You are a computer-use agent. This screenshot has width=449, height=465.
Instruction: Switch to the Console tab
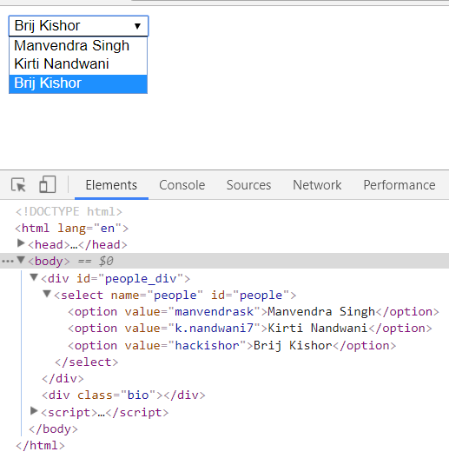[x=182, y=185]
